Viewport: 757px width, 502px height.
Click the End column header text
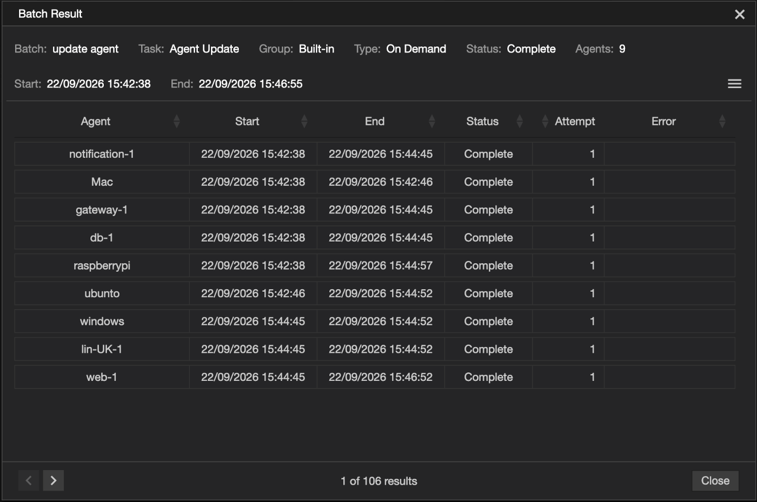click(375, 122)
